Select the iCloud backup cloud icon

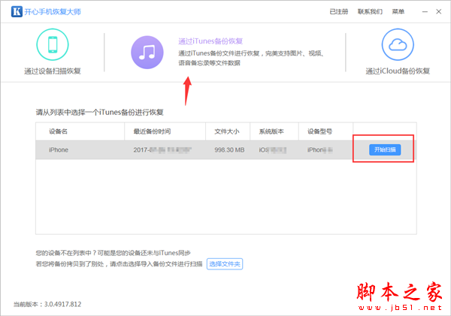point(398,44)
